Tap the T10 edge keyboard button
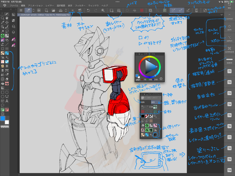Viewport: 235px width, 176px height. click(x=229, y=170)
